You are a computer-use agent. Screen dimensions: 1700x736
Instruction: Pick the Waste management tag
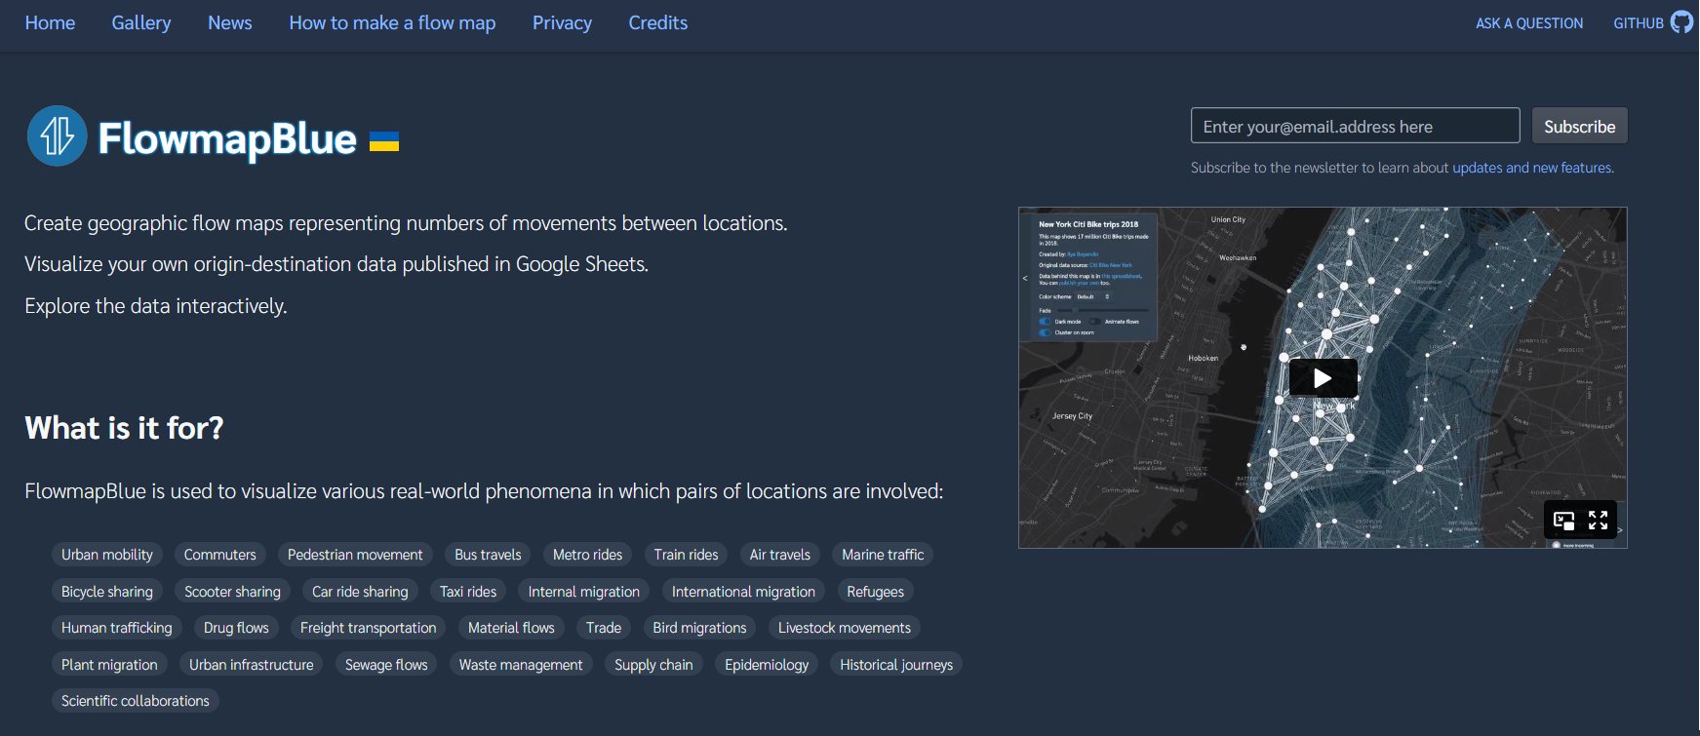coord(521,665)
